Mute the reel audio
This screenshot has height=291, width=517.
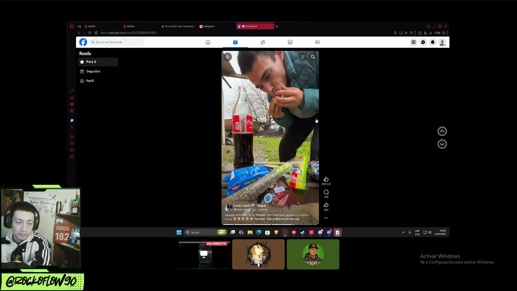coord(227,57)
